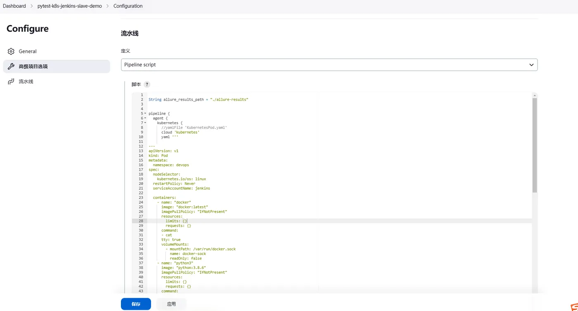This screenshot has width=578, height=311.
Task: Click the 'restartPolicy: Never' line
Action: click(x=174, y=184)
